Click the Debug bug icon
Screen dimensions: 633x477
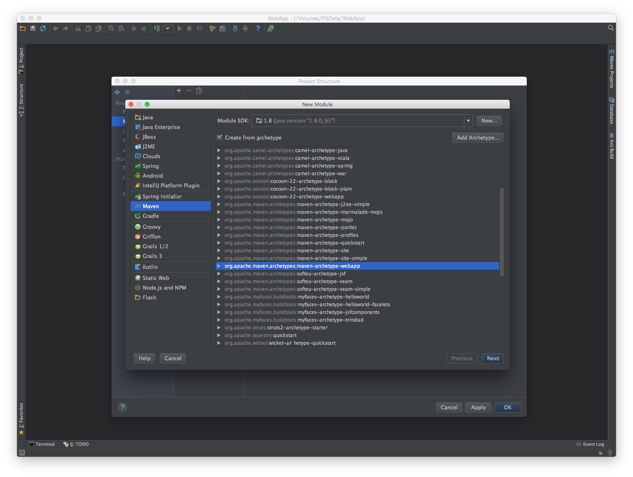click(x=190, y=28)
